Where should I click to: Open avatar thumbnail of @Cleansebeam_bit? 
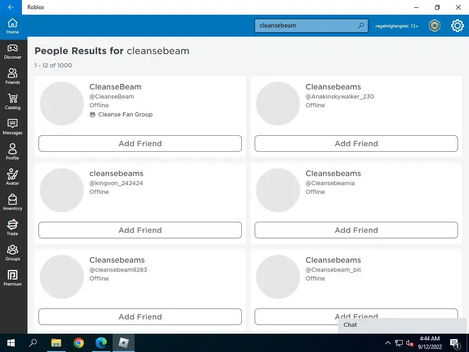(278, 277)
